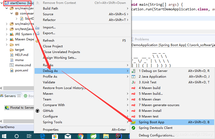Choose Refactor from context menu
Screen dimensions: 215x139
pyautogui.click(x=82, y=20)
